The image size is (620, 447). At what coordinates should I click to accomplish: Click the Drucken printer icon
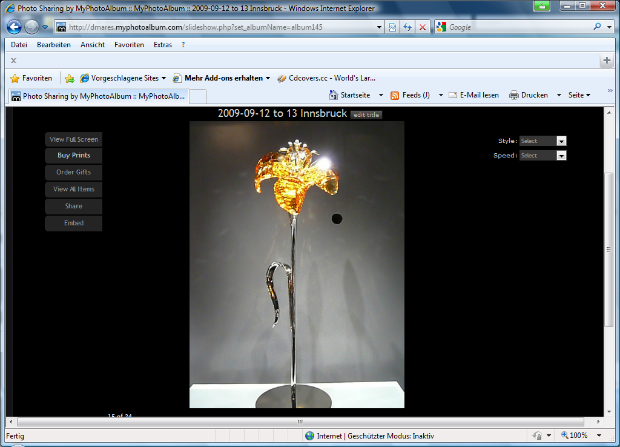coord(514,95)
